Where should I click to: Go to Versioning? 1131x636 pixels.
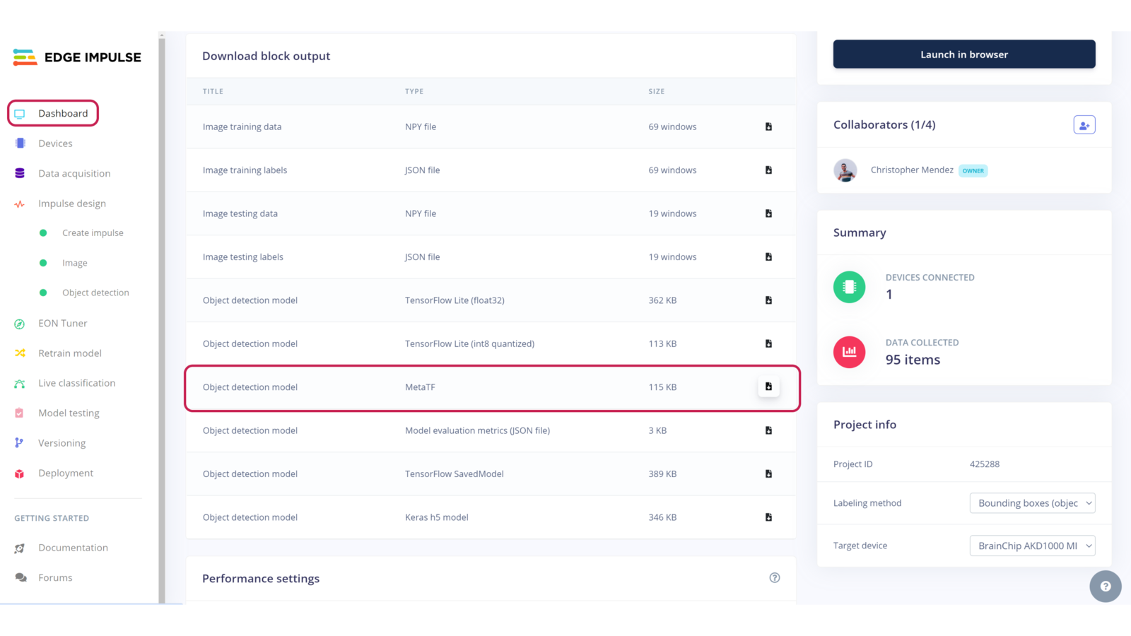pos(62,443)
